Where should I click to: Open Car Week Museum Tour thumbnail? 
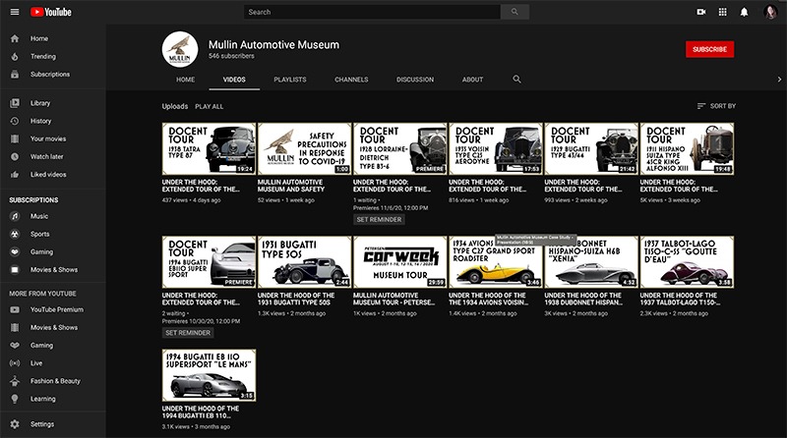click(x=400, y=262)
